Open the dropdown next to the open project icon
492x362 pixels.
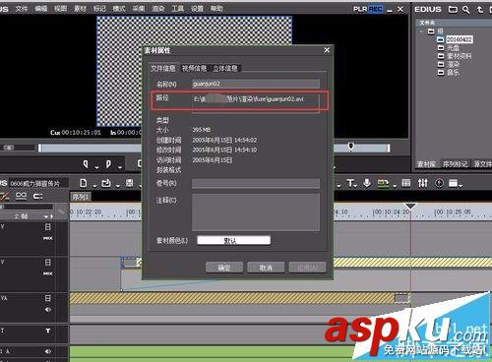(x=117, y=186)
